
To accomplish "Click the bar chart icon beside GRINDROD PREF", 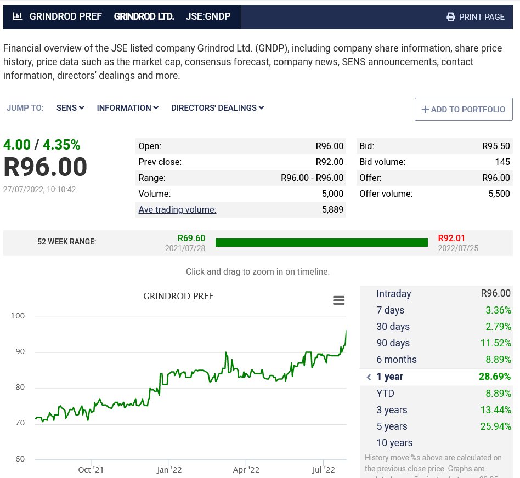I will 17,16.
